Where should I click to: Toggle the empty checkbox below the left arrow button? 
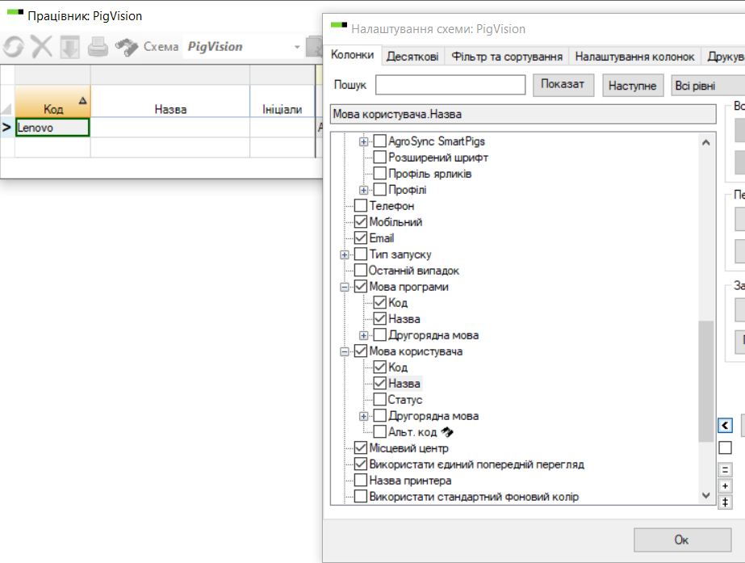pyautogui.click(x=725, y=447)
